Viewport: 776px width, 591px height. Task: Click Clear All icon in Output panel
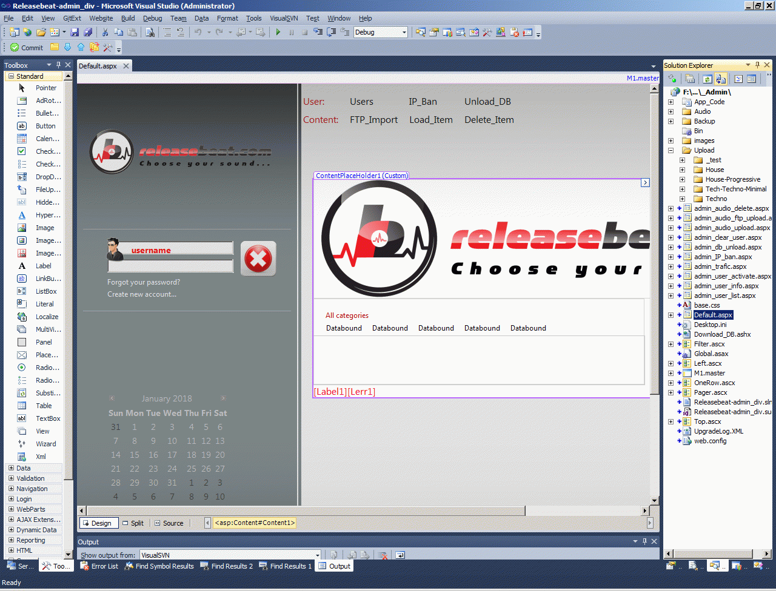click(383, 555)
